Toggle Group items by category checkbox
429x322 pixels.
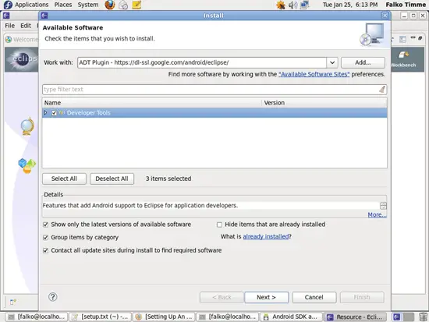[46, 238]
